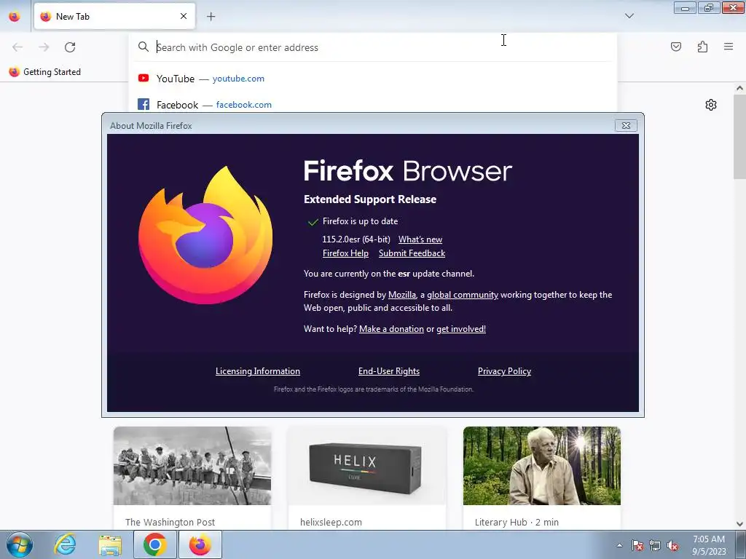
Task: Click the Firefox is up to date status
Action: (360, 221)
